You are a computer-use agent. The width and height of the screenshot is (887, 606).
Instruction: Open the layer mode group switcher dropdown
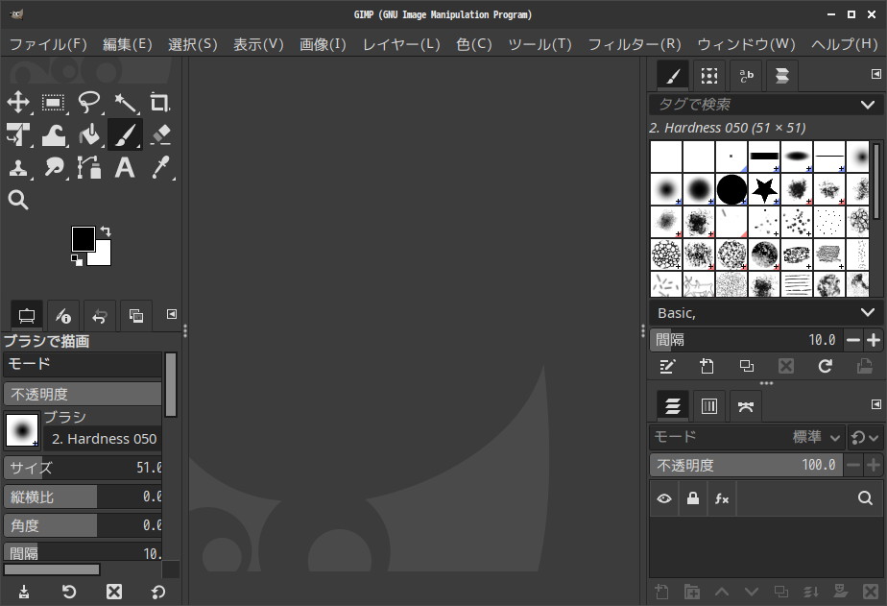865,437
